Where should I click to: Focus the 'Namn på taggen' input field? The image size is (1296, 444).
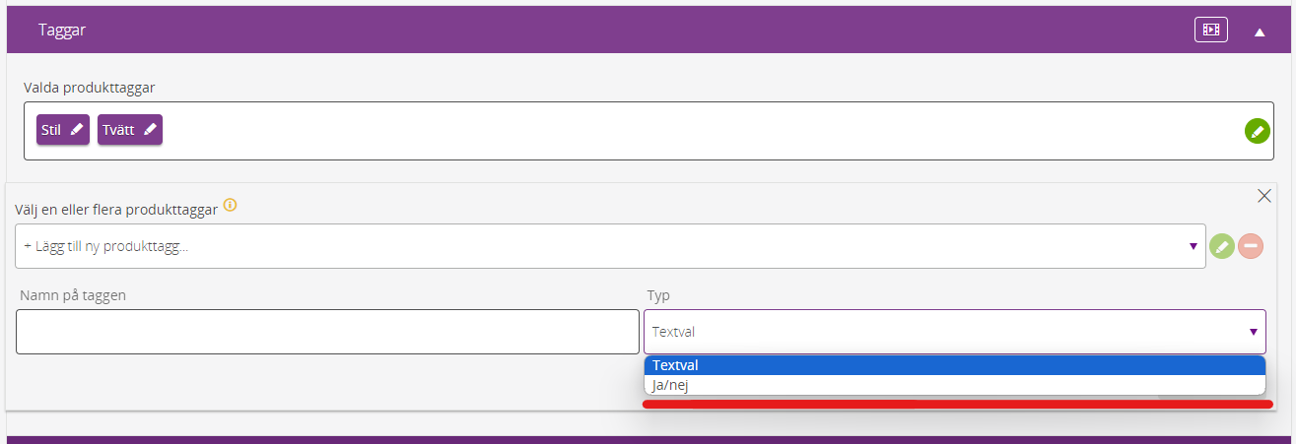[x=327, y=332]
